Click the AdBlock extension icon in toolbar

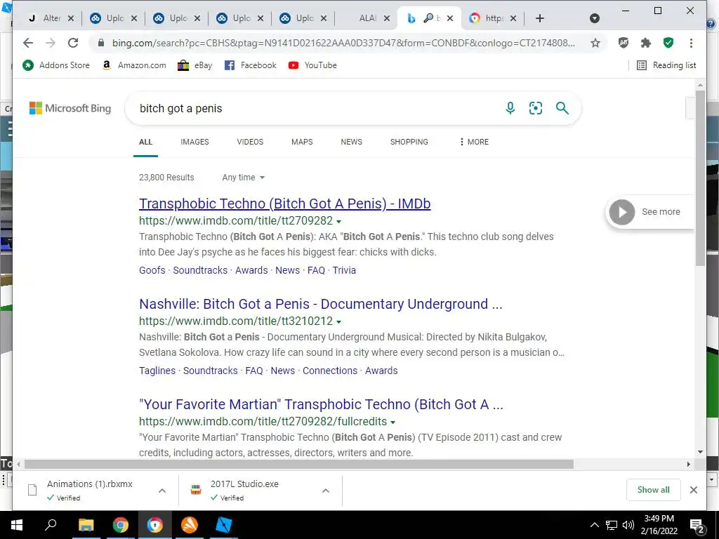pos(624,43)
